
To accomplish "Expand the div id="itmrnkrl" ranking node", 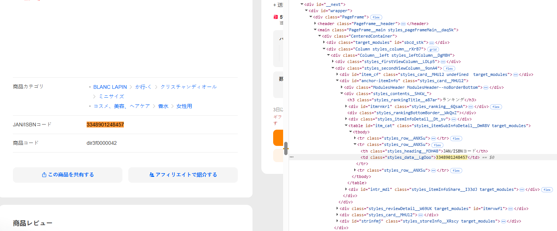I will tap(346, 106).
